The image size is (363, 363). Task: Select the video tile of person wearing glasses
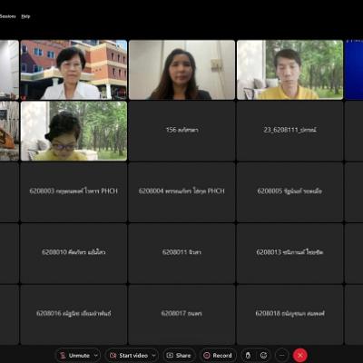point(74,131)
